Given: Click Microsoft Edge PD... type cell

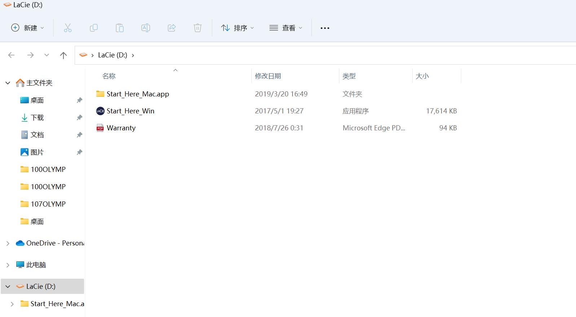Looking at the screenshot, I should click(374, 128).
